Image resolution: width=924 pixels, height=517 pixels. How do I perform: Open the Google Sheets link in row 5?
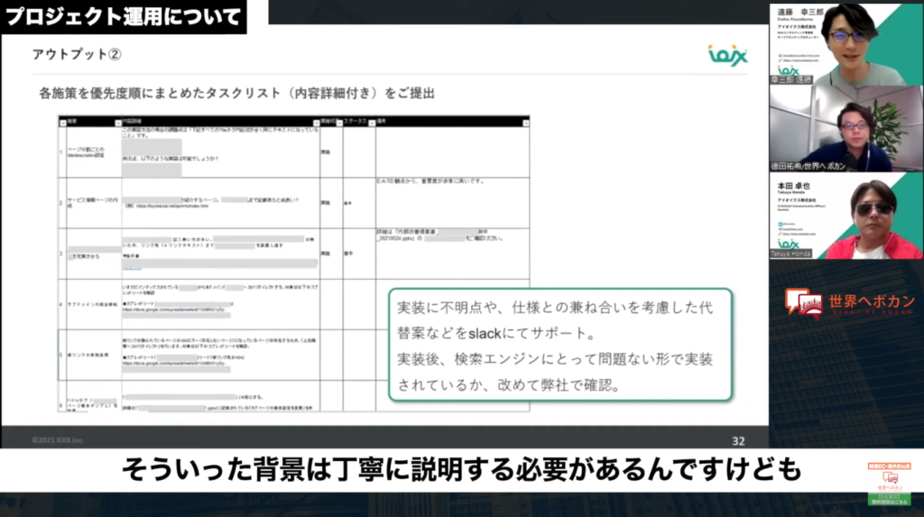pos(174,363)
